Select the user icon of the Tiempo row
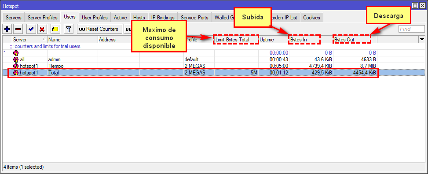 (x=16, y=66)
